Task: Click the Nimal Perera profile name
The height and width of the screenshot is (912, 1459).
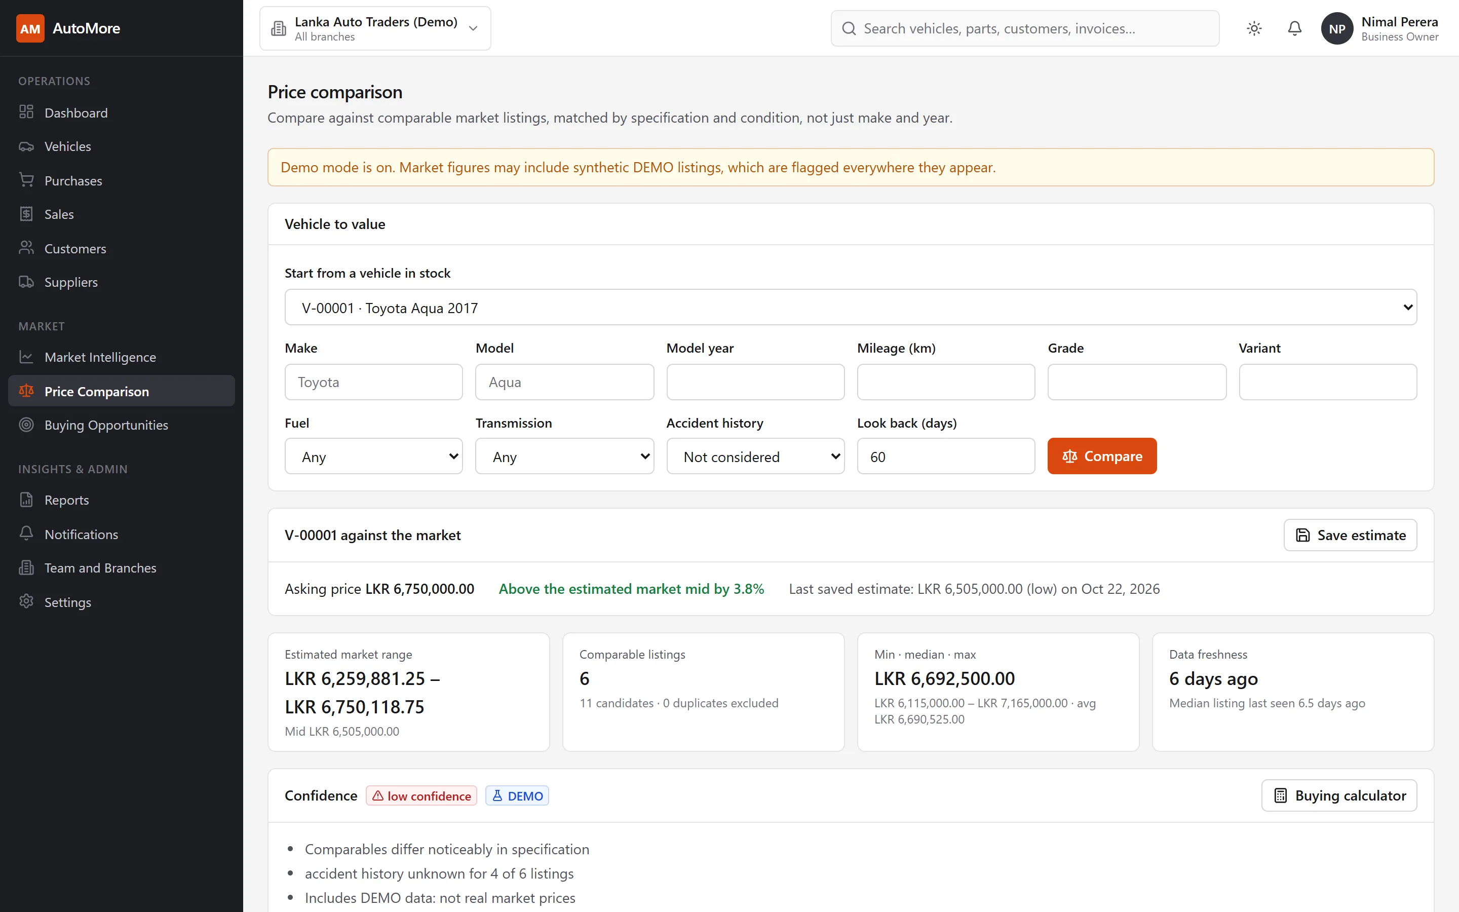Action: (x=1399, y=22)
